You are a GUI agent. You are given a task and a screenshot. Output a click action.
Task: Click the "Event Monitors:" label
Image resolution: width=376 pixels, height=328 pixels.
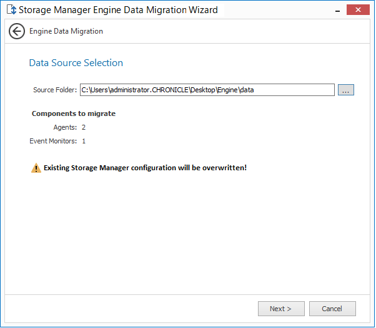coord(53,141)
